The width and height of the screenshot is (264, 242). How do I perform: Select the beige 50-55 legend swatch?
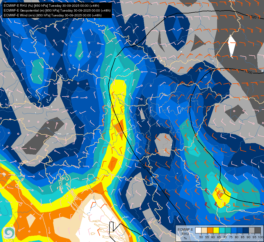[x=204, y=230]
